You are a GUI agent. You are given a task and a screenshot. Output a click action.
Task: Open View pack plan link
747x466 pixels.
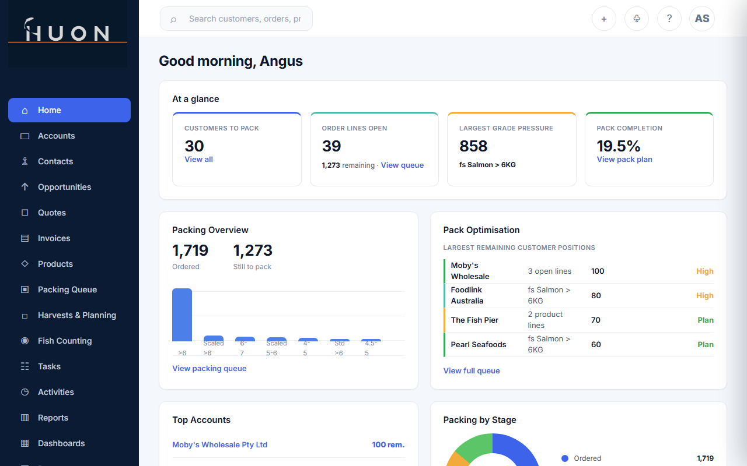click(624, 160)
